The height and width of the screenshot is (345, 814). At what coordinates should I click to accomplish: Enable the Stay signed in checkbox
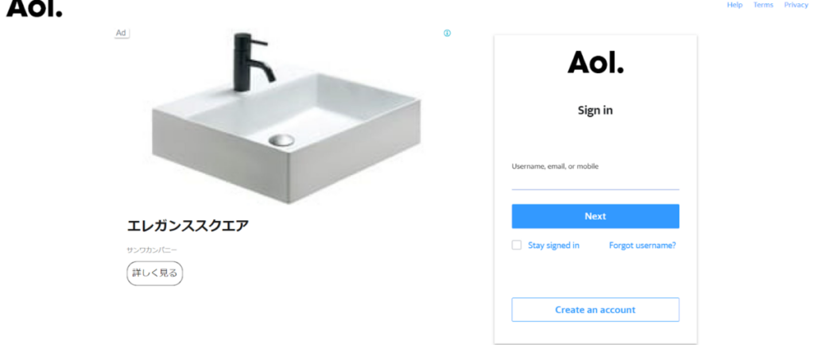[x=517, y=246]
